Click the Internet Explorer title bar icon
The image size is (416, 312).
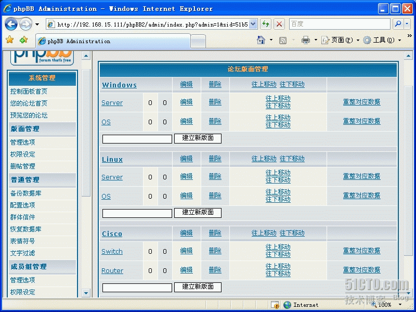click(x=7, y=8)
